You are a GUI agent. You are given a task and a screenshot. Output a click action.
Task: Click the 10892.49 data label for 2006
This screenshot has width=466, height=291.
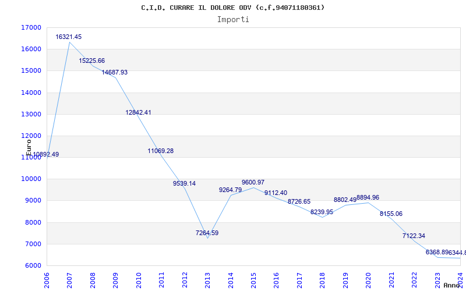[x=46, y=154]
